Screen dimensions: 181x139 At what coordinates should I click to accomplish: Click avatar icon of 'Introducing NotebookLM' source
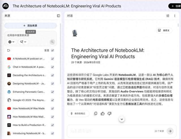click(x=9, y=133)
